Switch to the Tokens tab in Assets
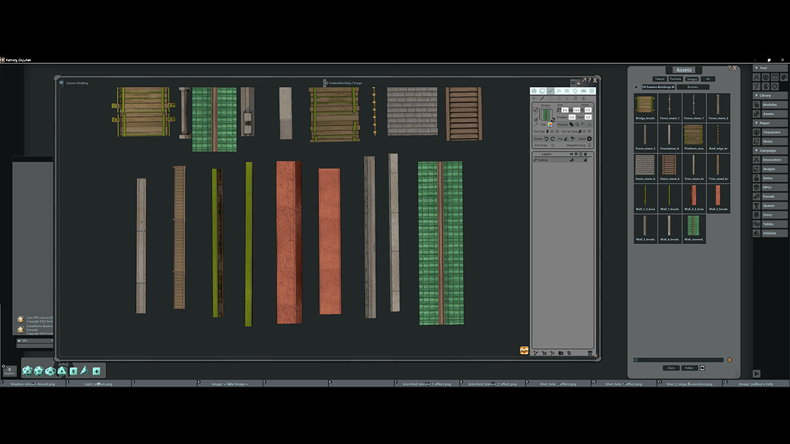This screenshot has height=444, width=790. (x=660, y=78)
